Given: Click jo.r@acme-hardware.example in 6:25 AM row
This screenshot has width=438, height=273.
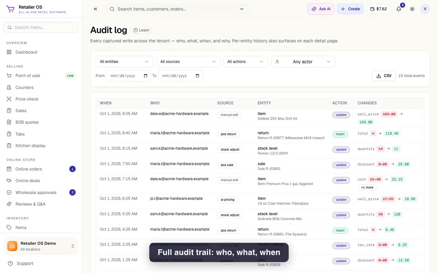Looking at the screenshot, I should 176,198.
